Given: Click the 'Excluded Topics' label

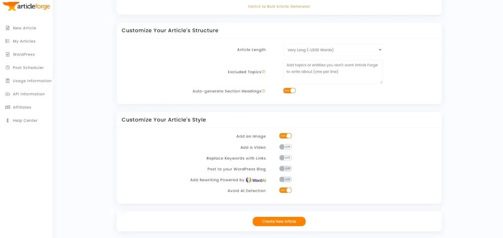Looking at the screenshot, I should tap(245, 72).
